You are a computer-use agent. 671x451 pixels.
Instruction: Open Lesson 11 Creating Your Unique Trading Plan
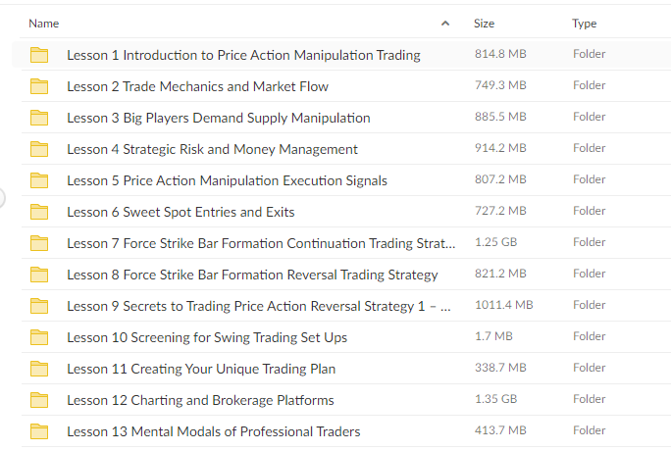tap(201, 369)
